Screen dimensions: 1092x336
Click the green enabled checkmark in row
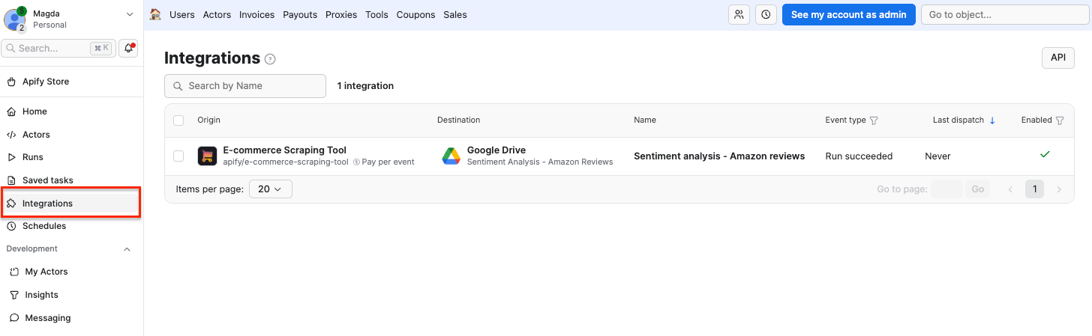pos(1045,155)
